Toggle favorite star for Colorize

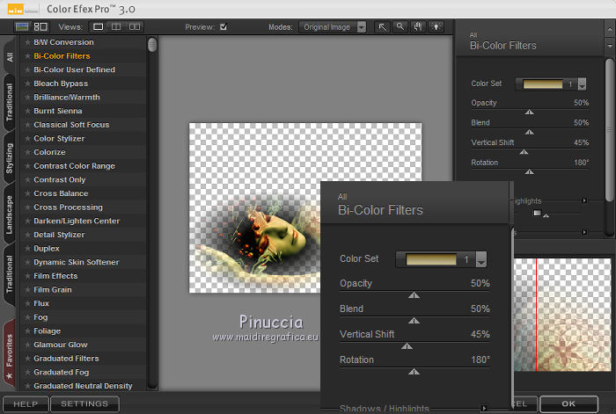point(27,152)
